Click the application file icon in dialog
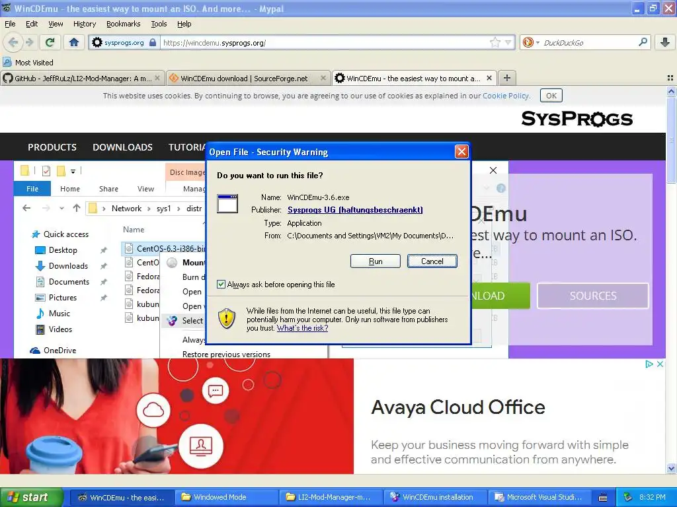This screenshot has width=677, height=507. coord(227,203)
